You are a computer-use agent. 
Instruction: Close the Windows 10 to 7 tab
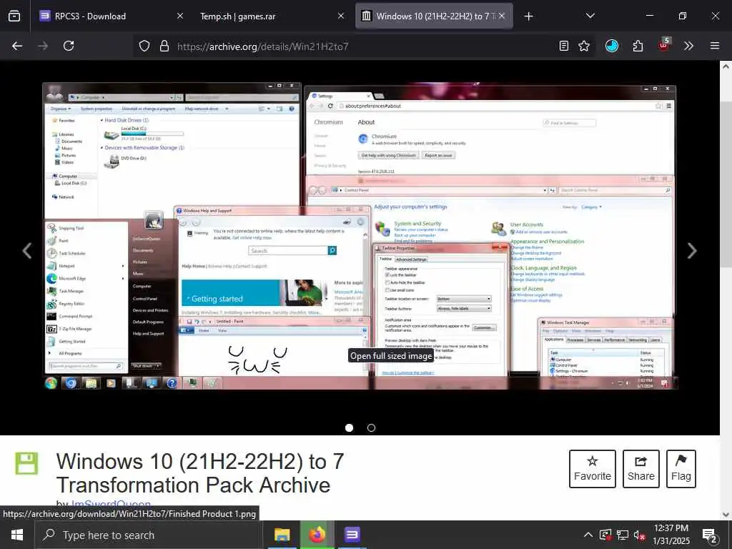pos(502,16)
